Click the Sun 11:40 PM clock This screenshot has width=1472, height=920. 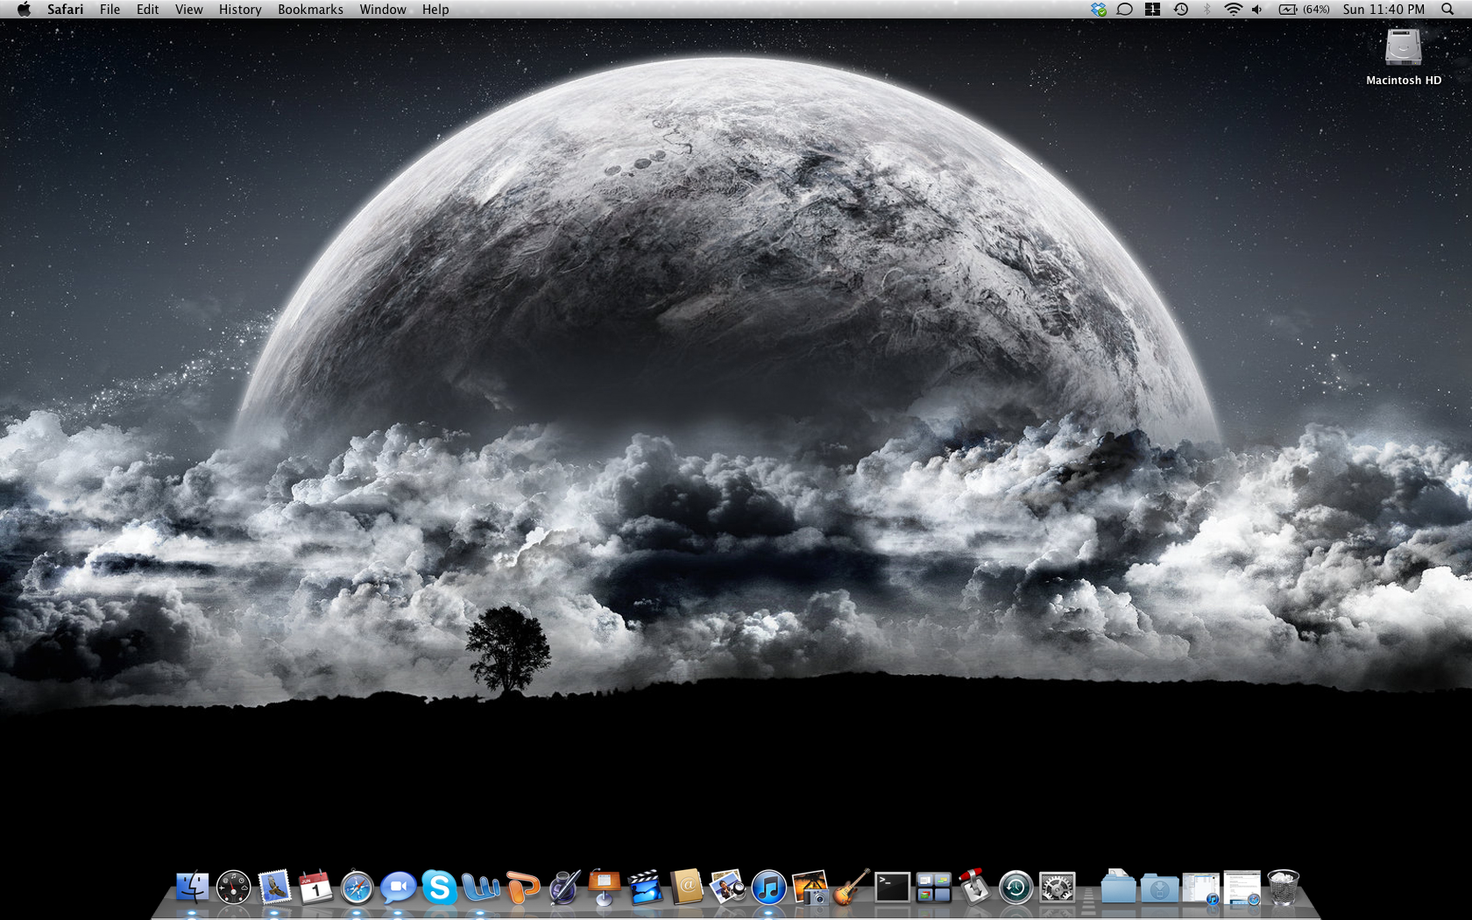point(1384,10)
